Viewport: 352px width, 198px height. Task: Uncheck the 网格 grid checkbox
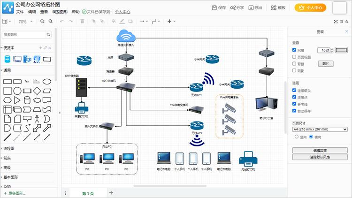coord(294,50)
